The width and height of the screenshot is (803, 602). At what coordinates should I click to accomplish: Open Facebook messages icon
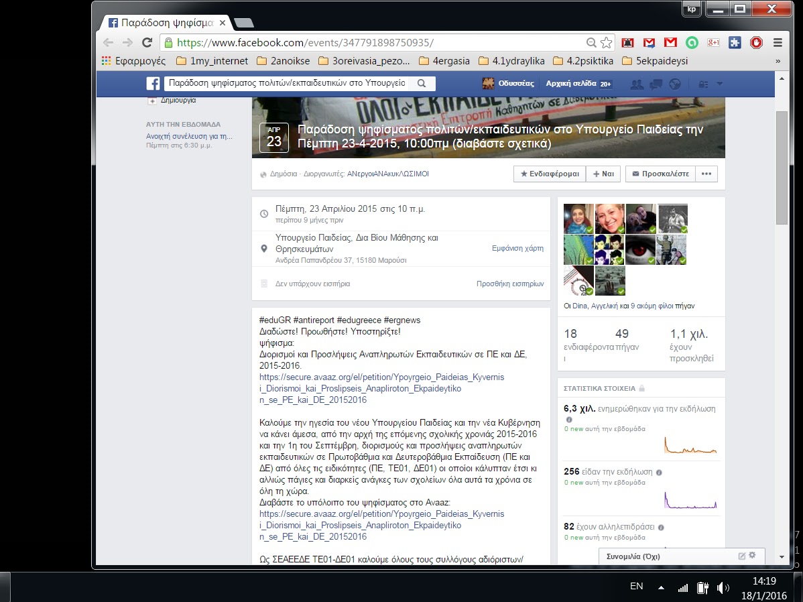coord(656,84)
